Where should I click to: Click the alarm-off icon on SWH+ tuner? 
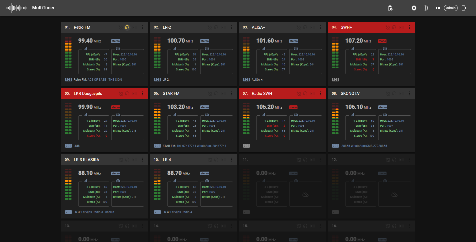[387, 27]
